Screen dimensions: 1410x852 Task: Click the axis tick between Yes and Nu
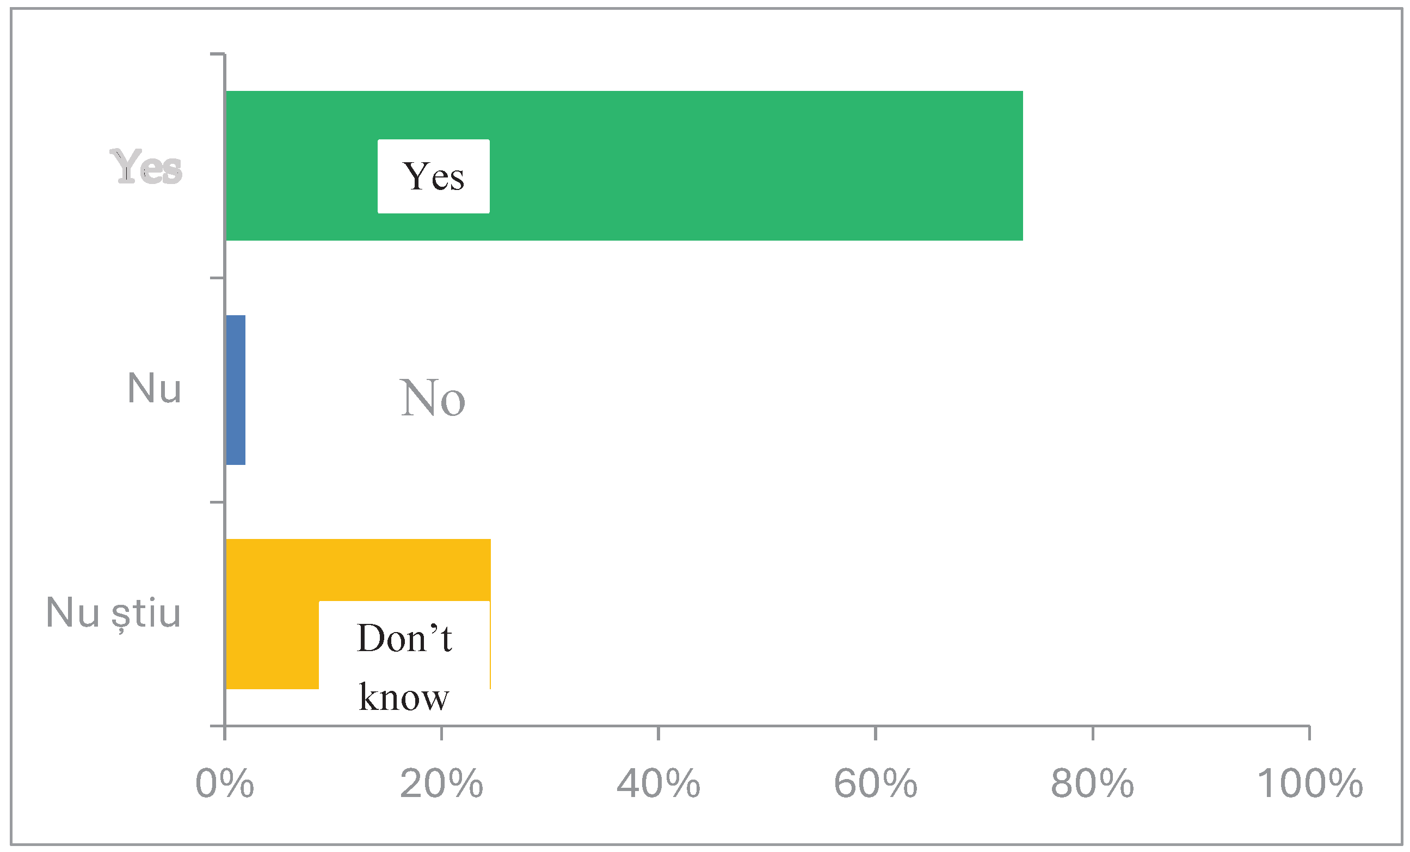pyautogui.click(x=218, y=278)
